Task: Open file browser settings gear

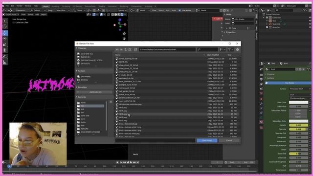Action: click(237, 49)
